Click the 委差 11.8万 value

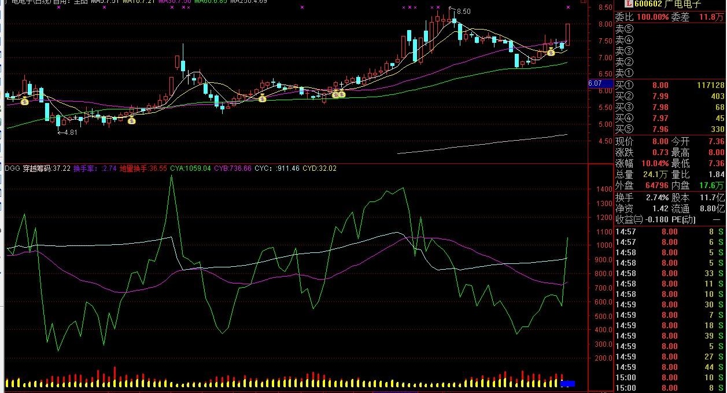(712, 17)
